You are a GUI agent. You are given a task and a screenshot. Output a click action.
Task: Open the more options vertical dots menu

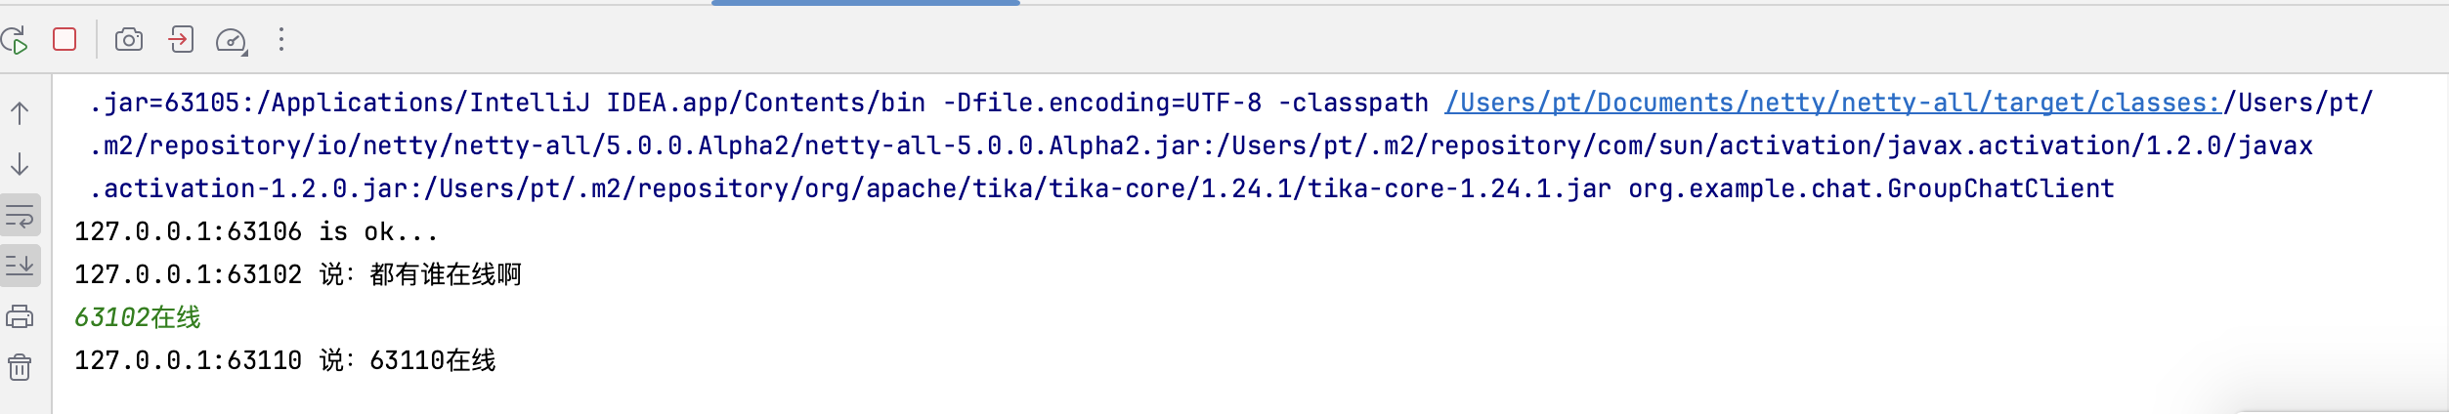pyautogui.click(x=281, y=39)
